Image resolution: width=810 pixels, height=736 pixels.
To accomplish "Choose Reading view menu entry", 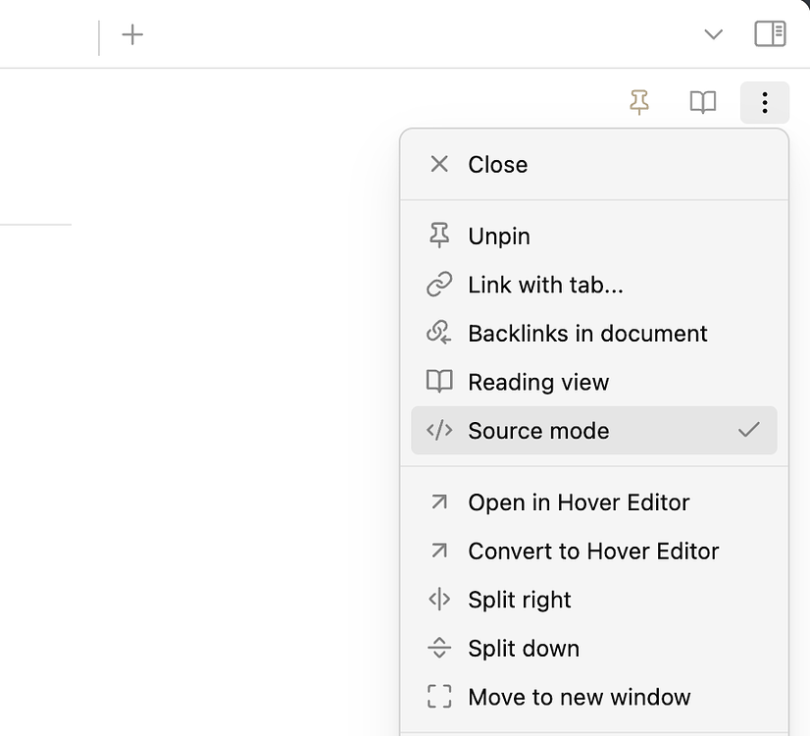I will 594,382.
